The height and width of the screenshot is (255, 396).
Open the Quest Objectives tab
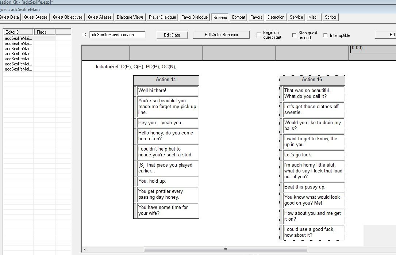pyautogui.click(x=68, y=17)
